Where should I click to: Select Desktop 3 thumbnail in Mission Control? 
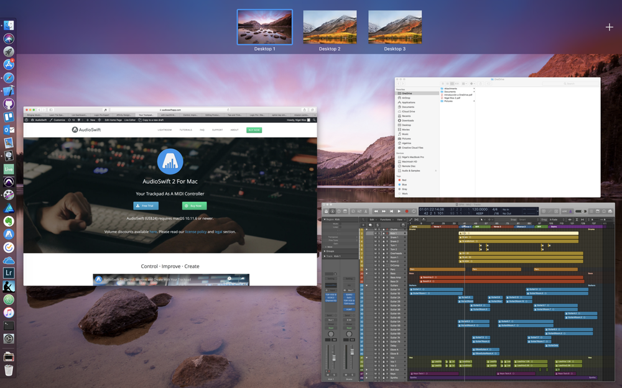coord(395,27)
